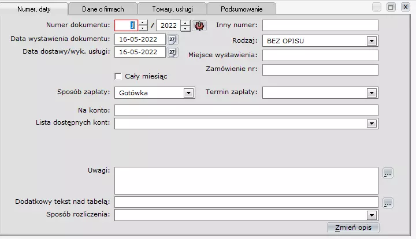Open the Towary, usługi tab
Screen dimensions: 416x239
(172, 9)
